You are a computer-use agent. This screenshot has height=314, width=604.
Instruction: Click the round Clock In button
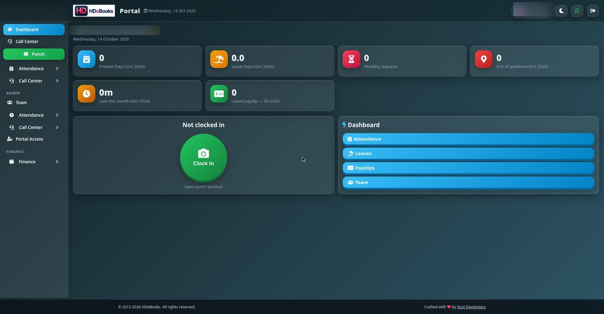pyautogui.click(x=203, y=157)
